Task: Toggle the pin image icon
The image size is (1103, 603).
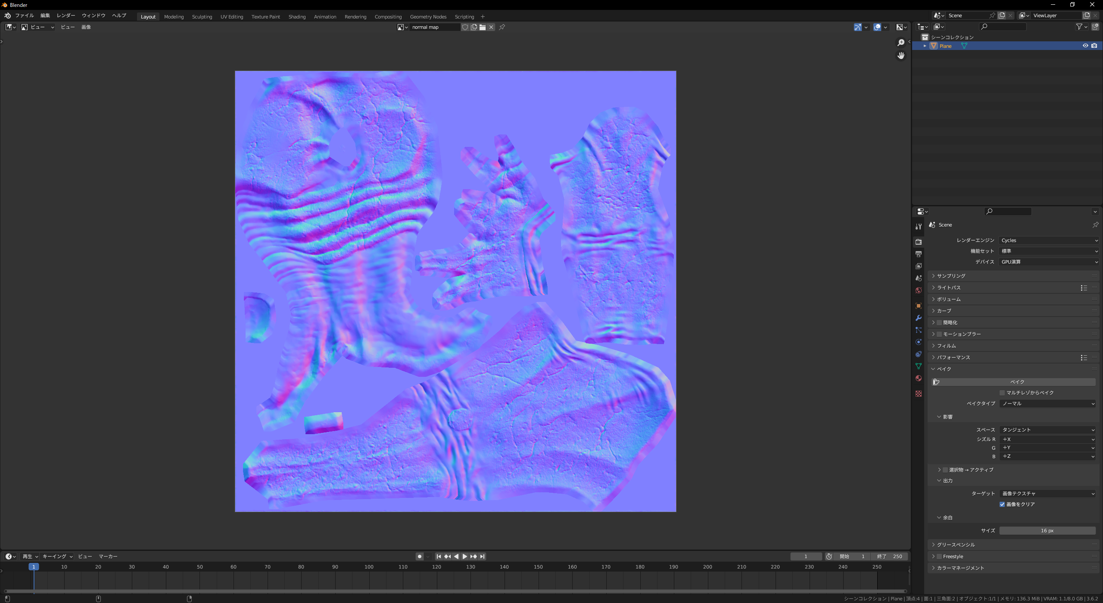Action: (x=502, y=27)
